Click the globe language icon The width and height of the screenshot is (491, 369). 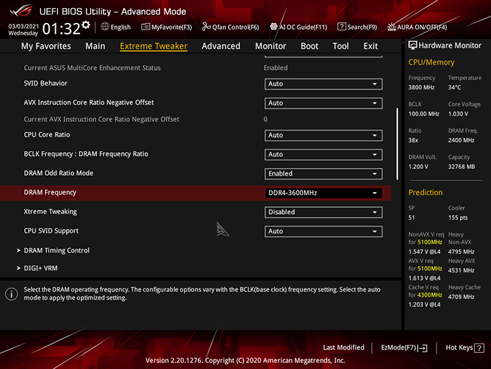pyautogui.click(x=105, y=27)
